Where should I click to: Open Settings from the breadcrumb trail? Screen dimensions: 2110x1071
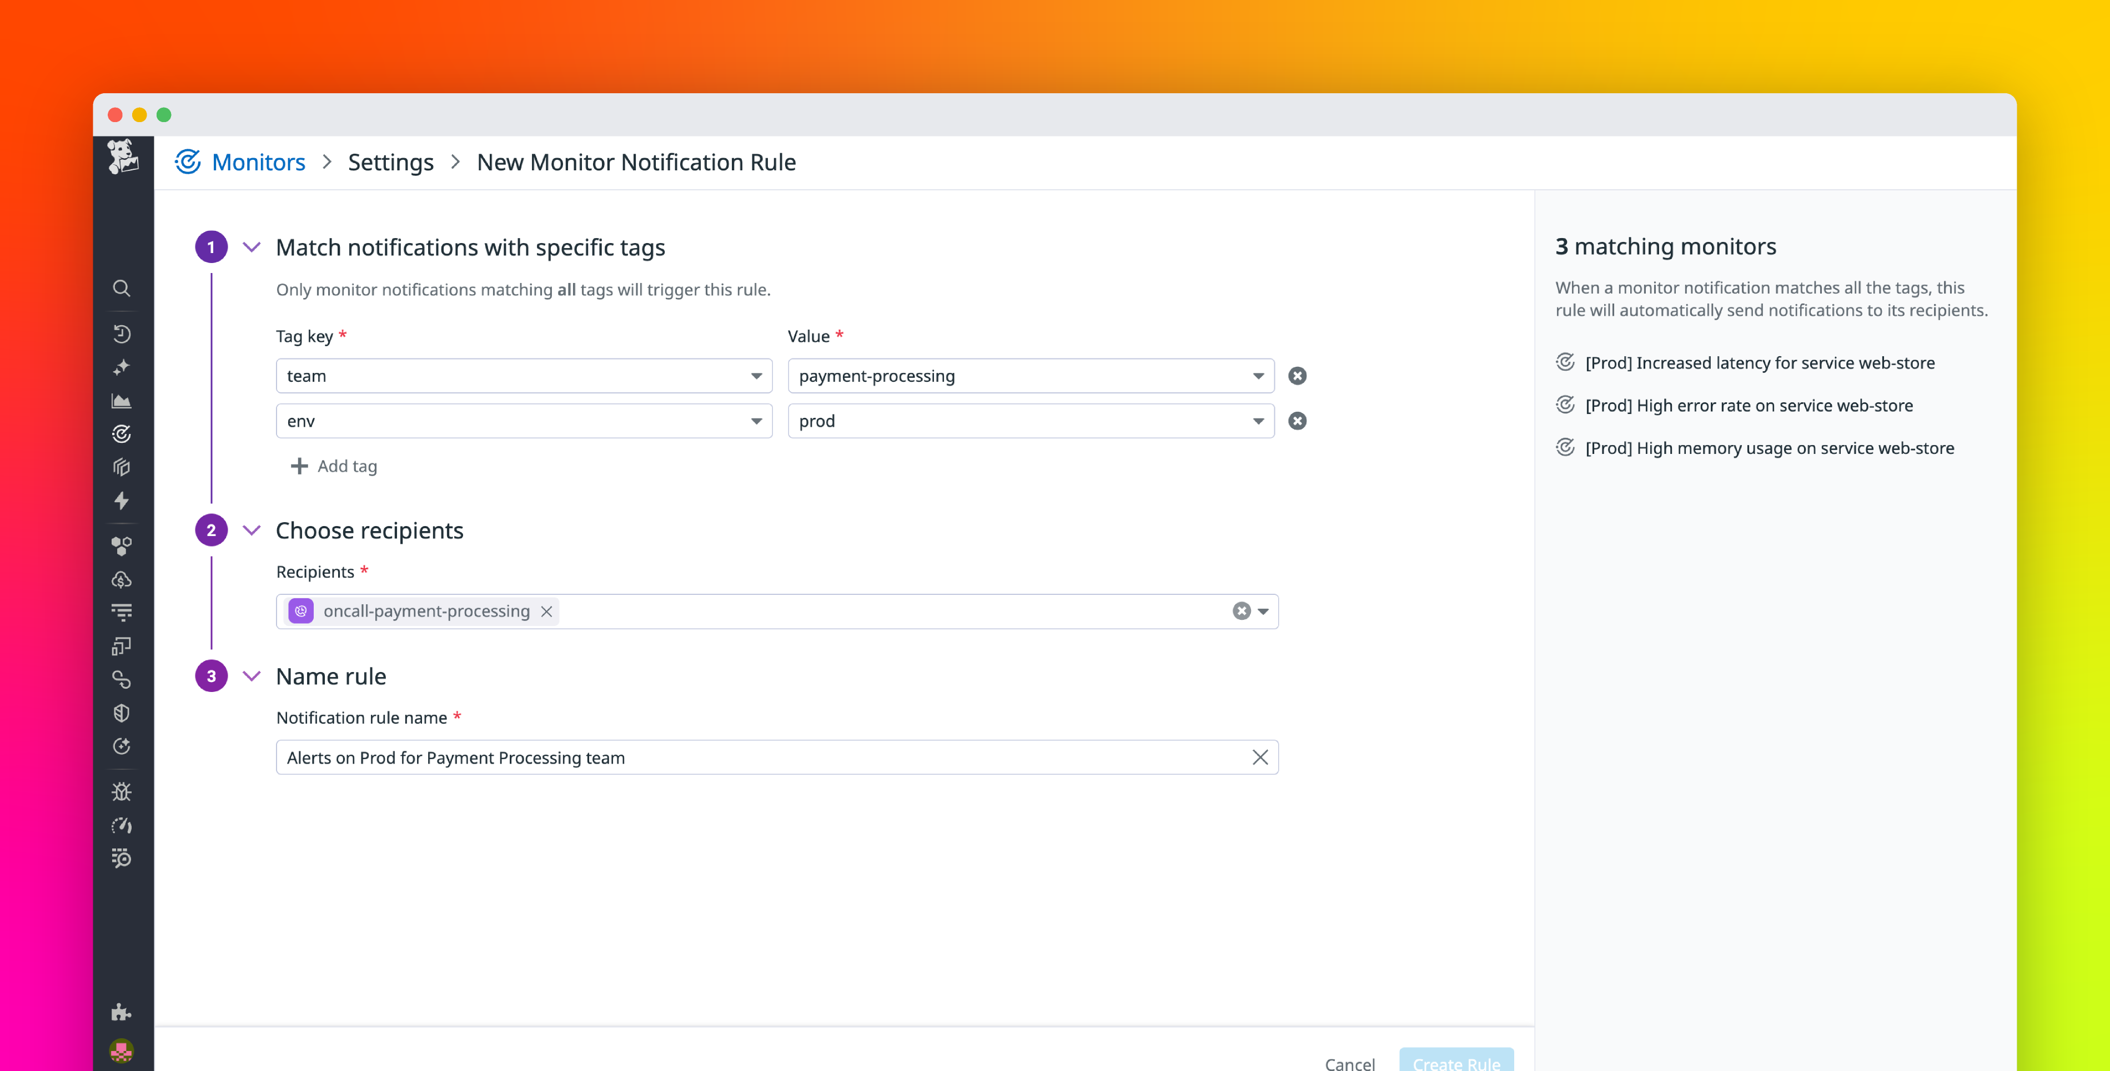[x=391, y=162]
